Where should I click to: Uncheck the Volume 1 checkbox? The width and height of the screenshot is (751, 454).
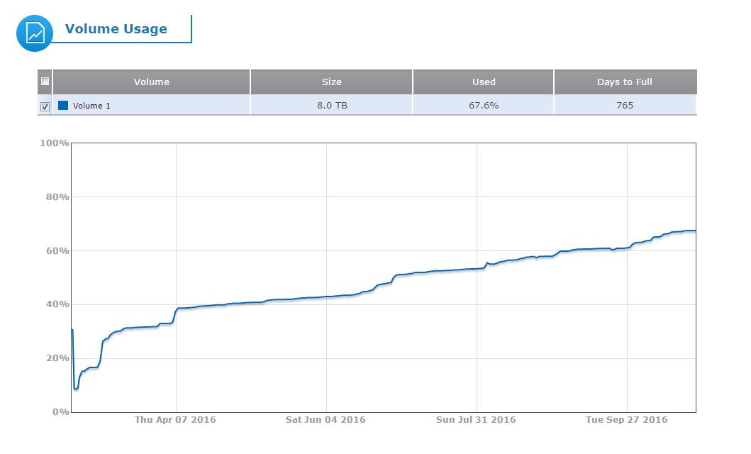tap(45, 106)
